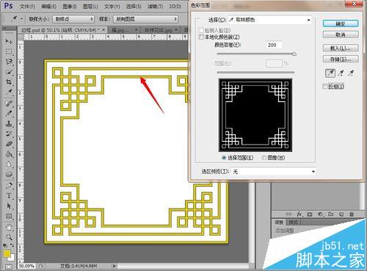Viewport: 367px width, 271px height.
Task: Open the File (文件) menu
Action: (x=27, y=7)
